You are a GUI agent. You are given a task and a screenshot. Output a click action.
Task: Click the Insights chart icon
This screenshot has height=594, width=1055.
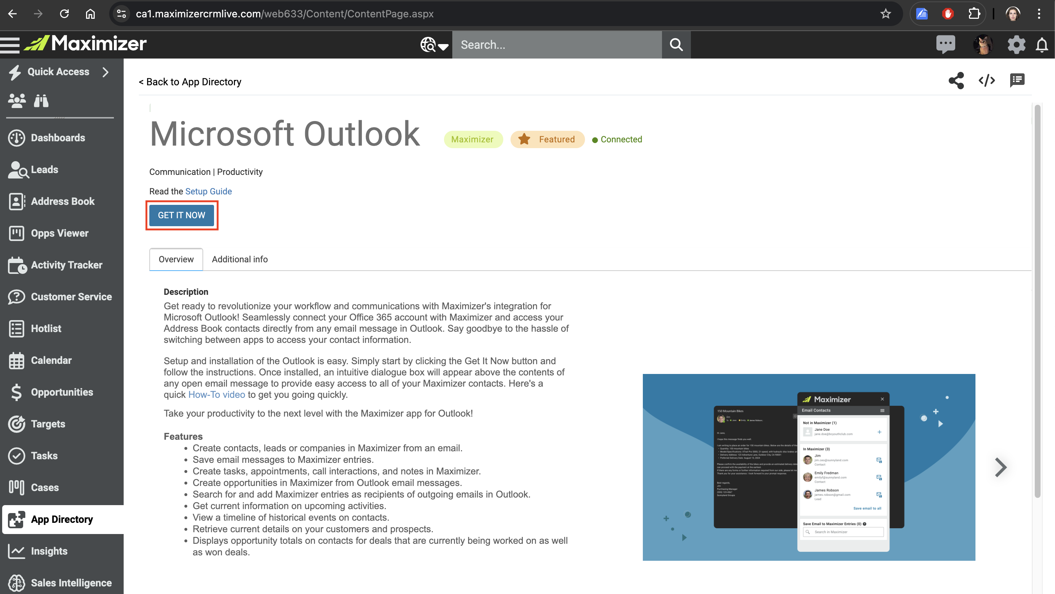(x=16, y=551)
